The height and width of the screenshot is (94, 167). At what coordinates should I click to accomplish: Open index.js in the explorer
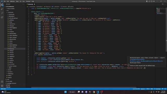[x=10, y=75]
